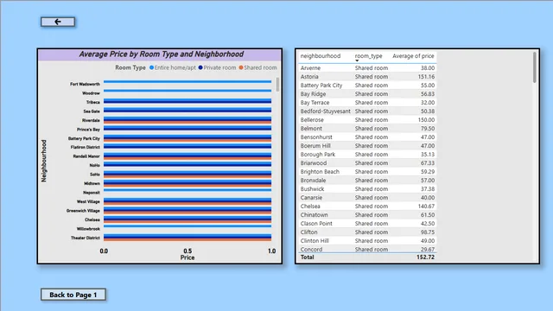Click the West Village axis label
553x311 pixels.
(88, 201)
